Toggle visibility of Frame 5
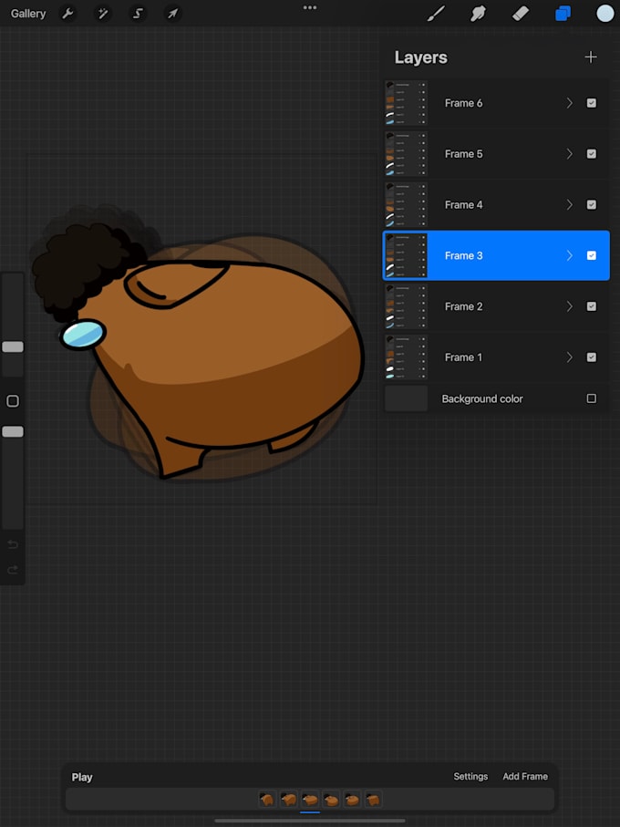 [592, 154]
